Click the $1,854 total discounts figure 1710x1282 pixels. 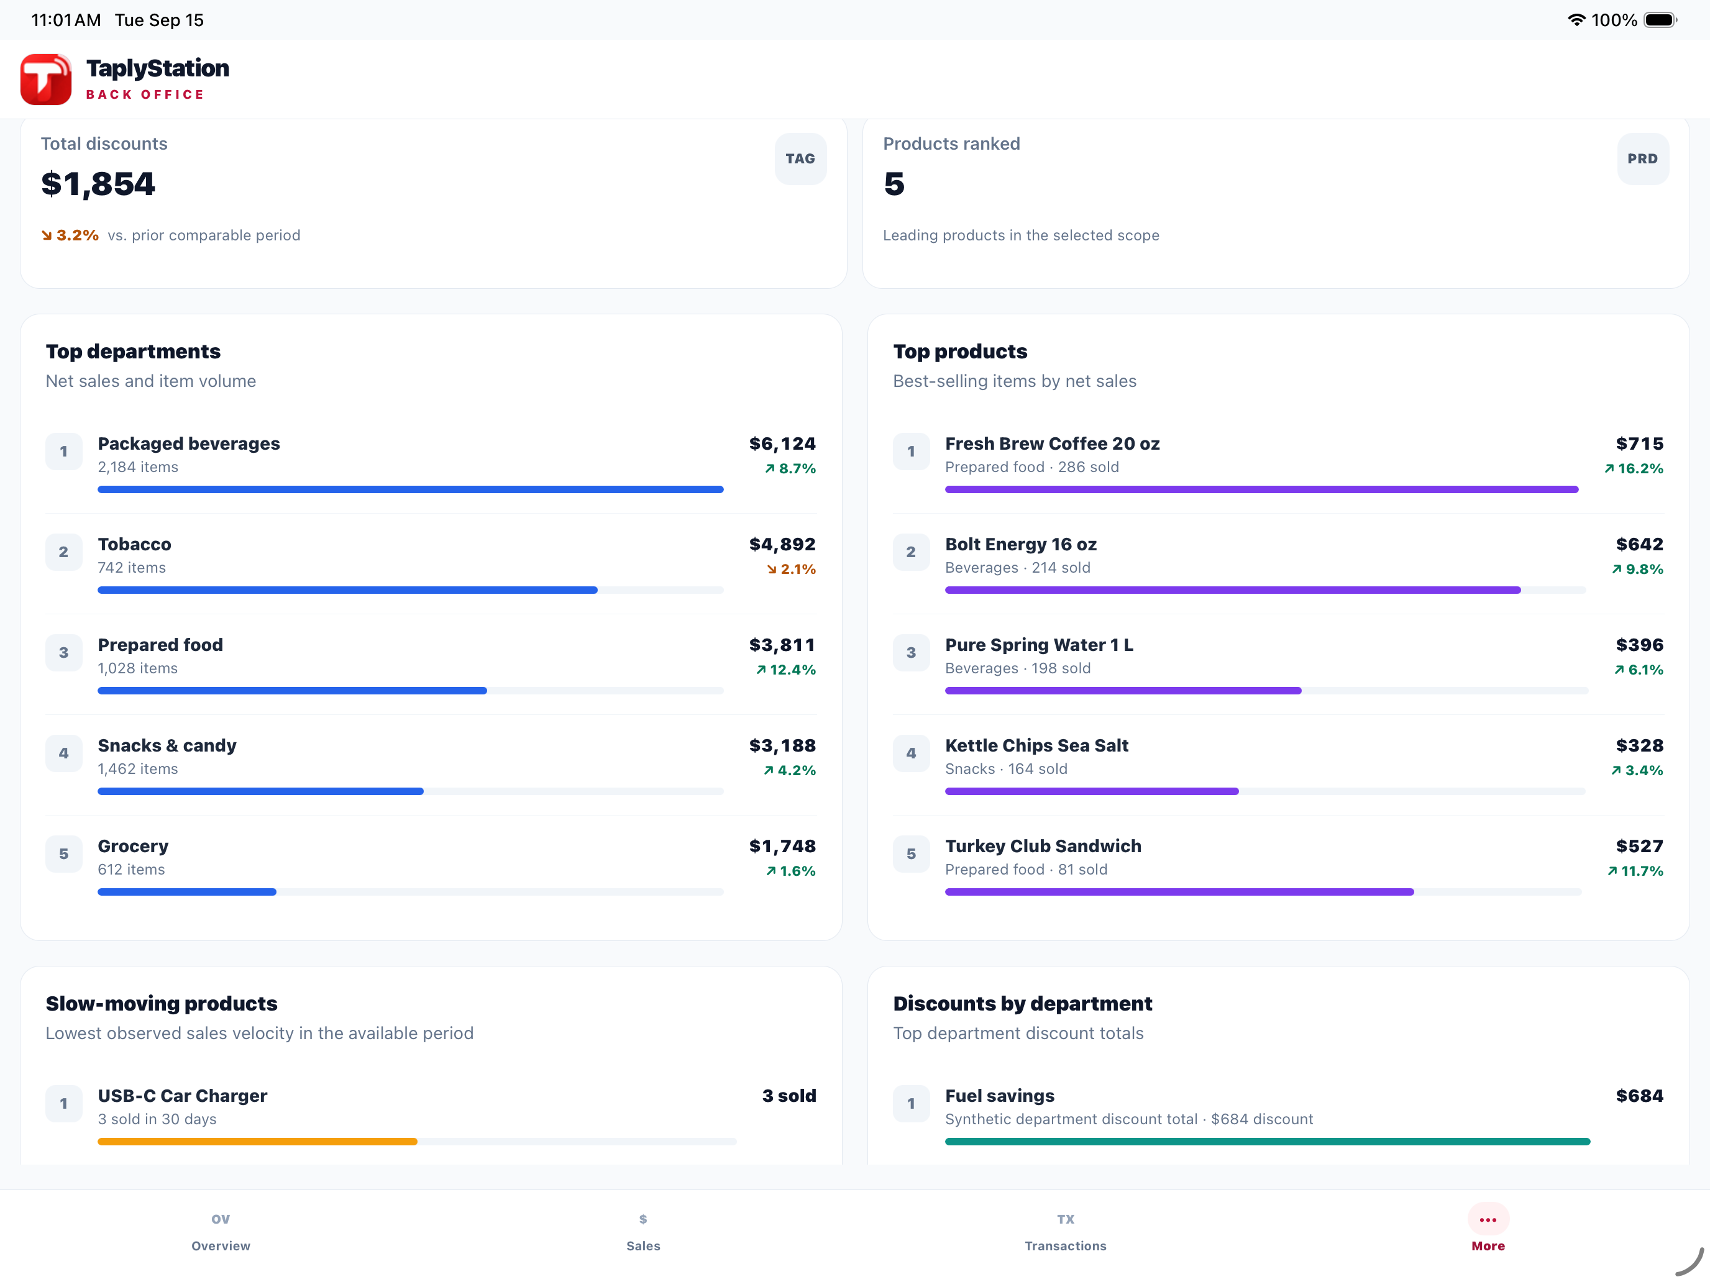98,184
